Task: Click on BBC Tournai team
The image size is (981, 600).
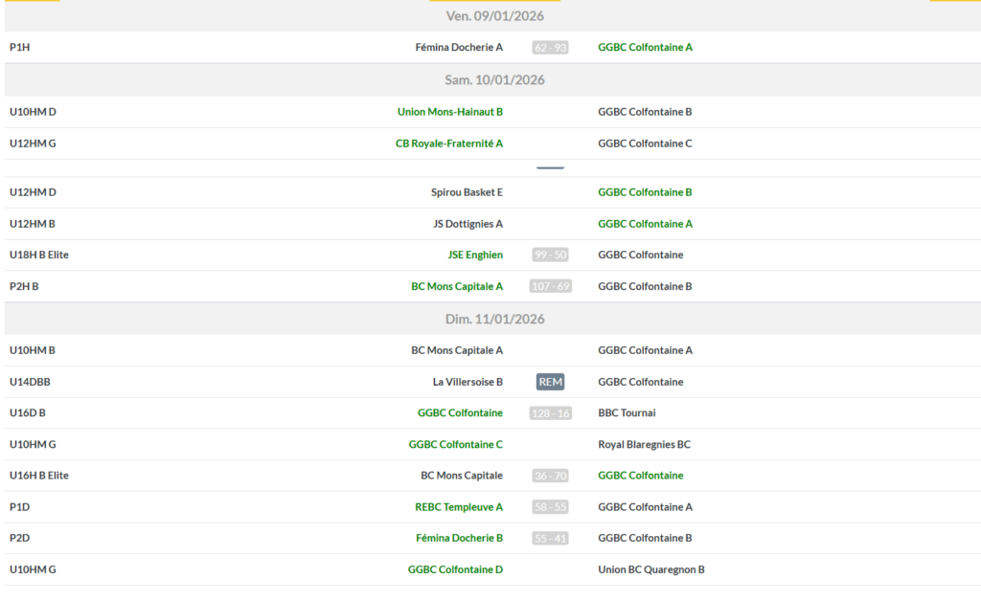Action: (x=627, y=413)
